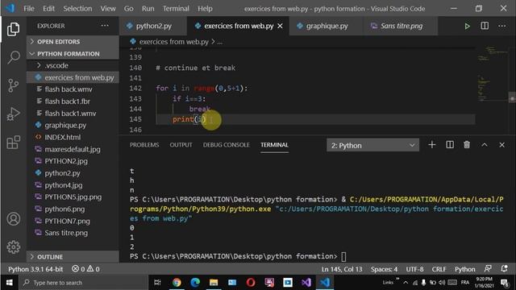Click the Windows Start button

[9, 283]
